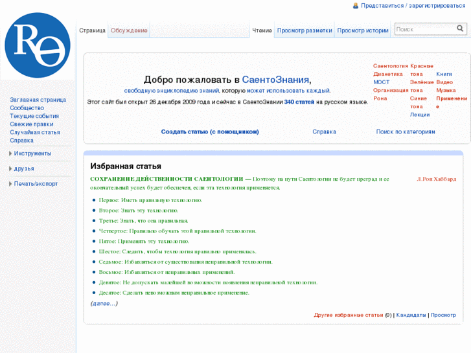Viewport: 471px width, 353px height.
Task: Open the Кандидаты link
Action: 411,315
